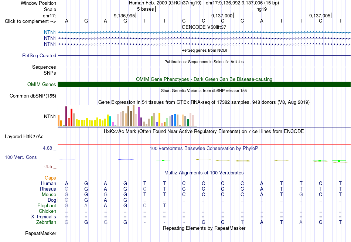
Task: Open the OMIM Genes dark green bar
Action: (204, 84)
